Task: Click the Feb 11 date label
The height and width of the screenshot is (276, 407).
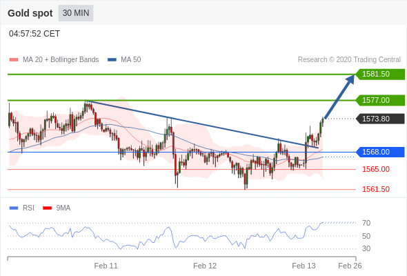Action: (106, 266)
